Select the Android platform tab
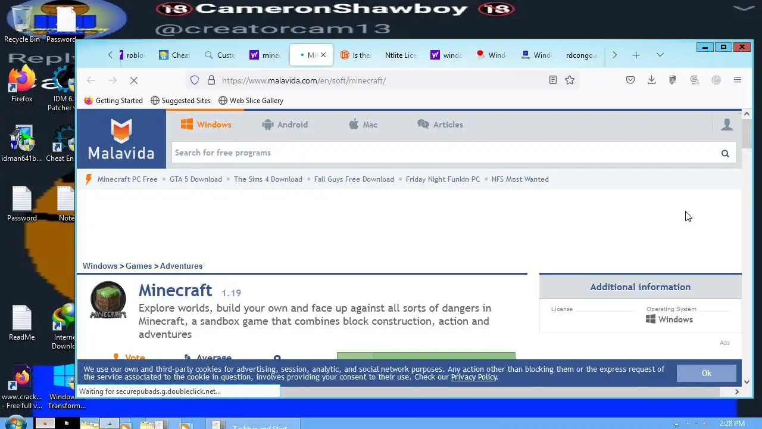 [285, 125]
